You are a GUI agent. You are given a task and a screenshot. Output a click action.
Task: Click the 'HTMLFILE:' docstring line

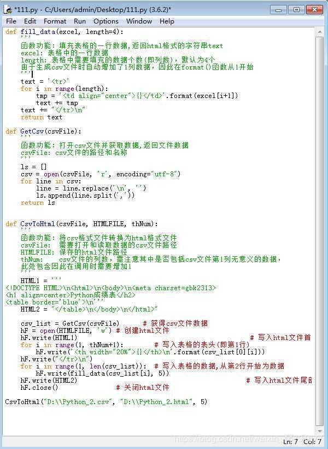pyautogui.click(x=74, y=252)
